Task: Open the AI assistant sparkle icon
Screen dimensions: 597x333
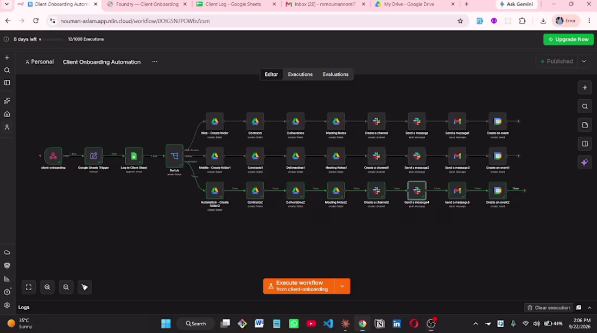Action: click(x=585, y=163)
